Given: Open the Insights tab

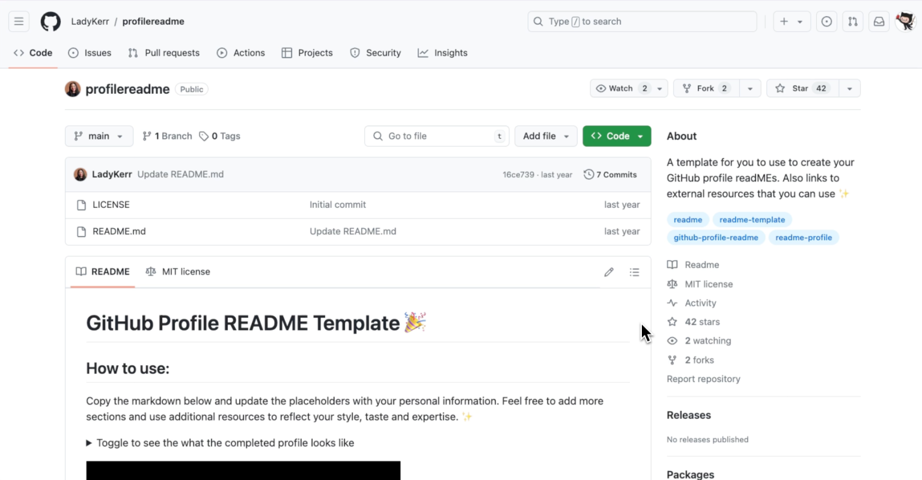Looking at the screenshot, I should point(442,53).
